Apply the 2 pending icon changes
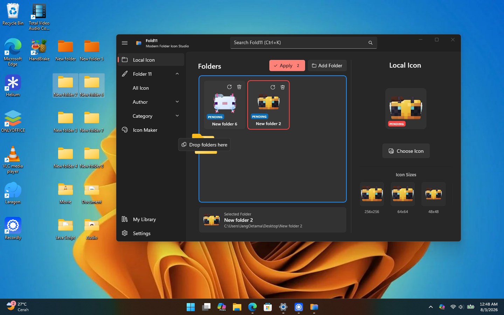 (287, 66)
